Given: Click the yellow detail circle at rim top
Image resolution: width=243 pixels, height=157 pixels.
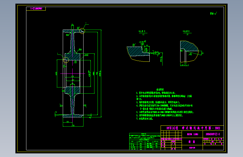Looking at the screenshot, I should (x=82, y=31).
